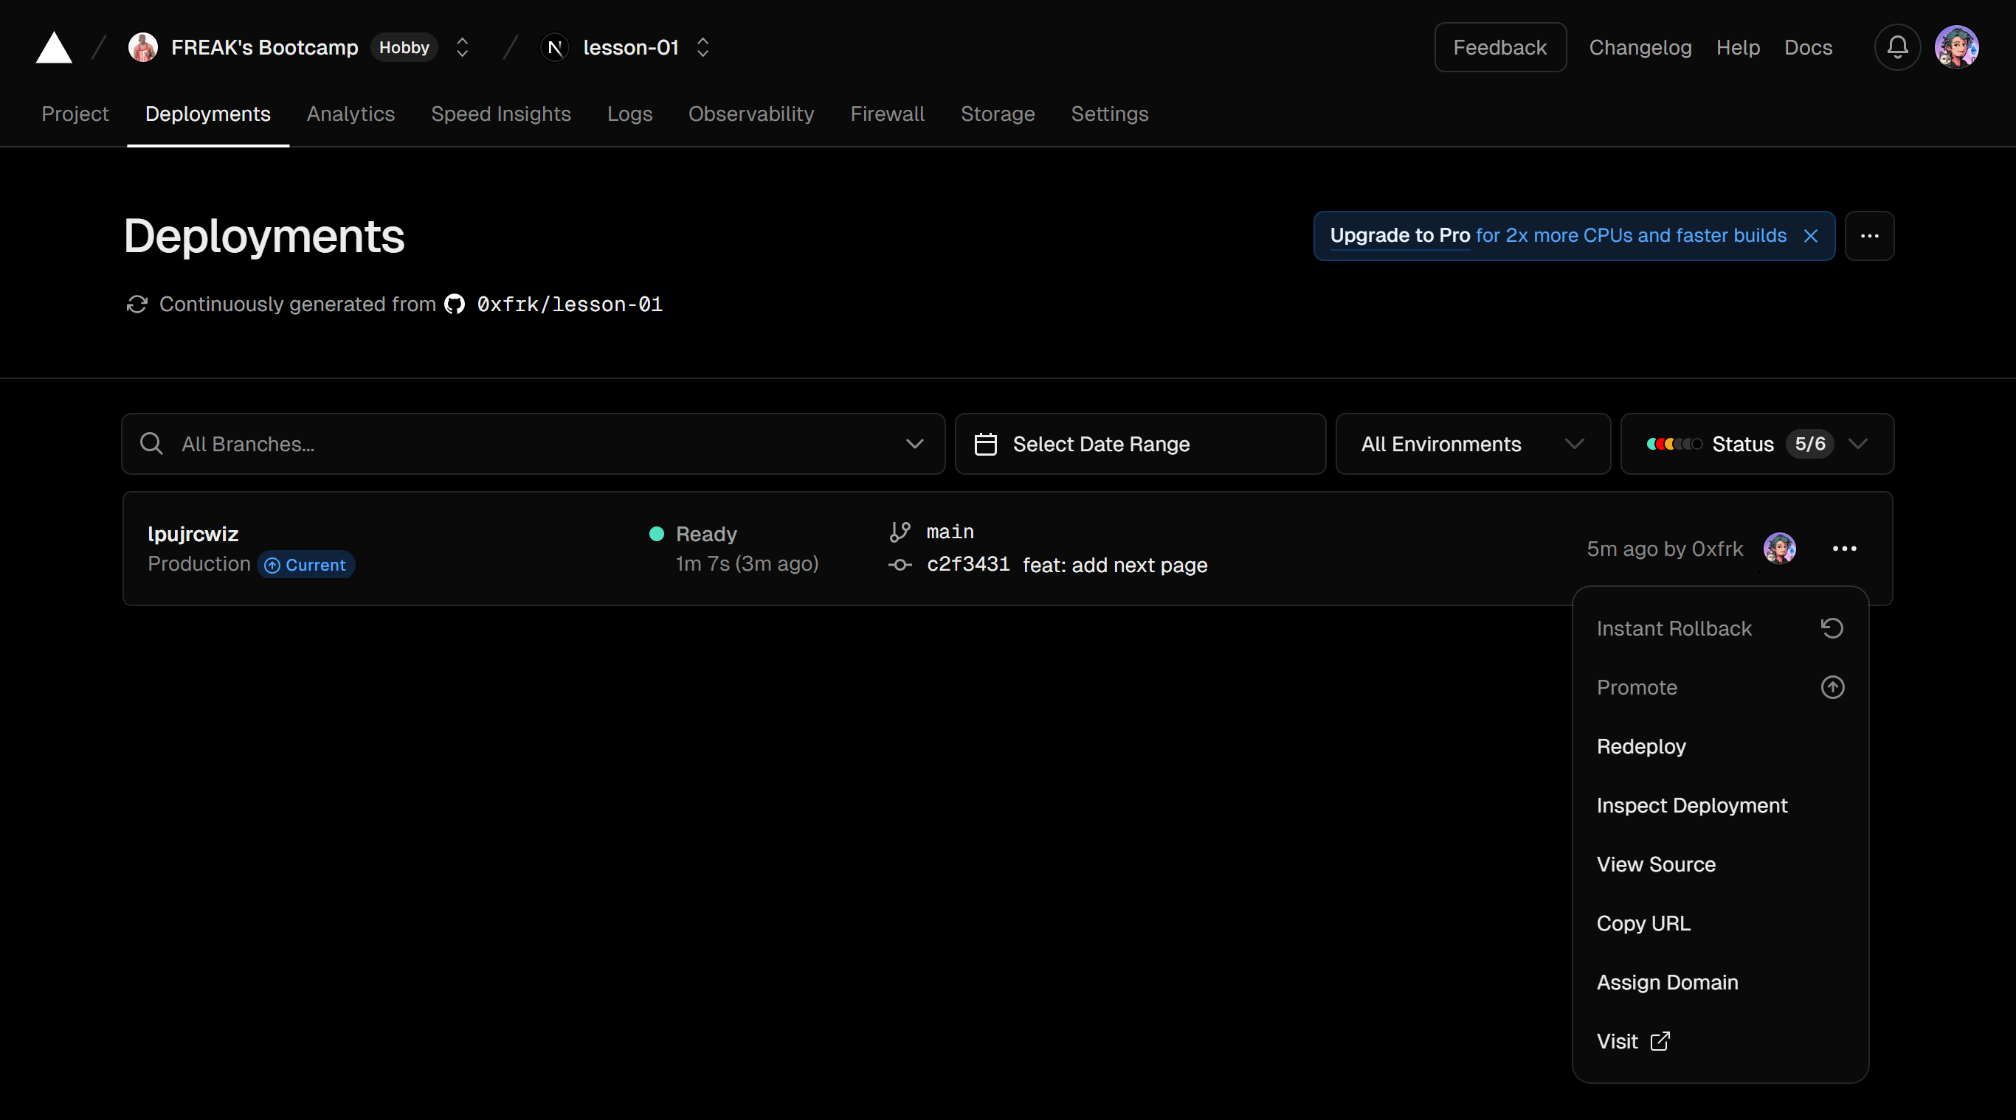2016x1120 pixels.
Task: Click the 5/6 status count badge
Action: [x=1809, y=445]
